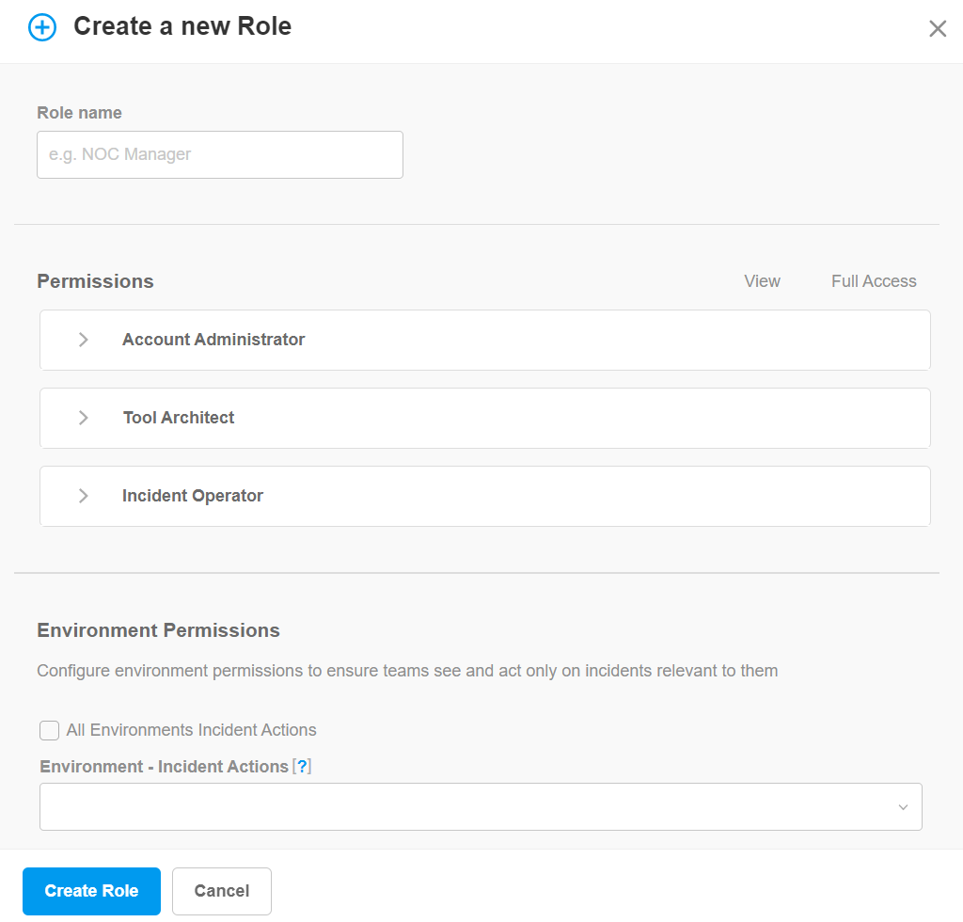
Task: Expand the Account Administrator permissions section
Action: pyautogui.click(x=83, y=340)
